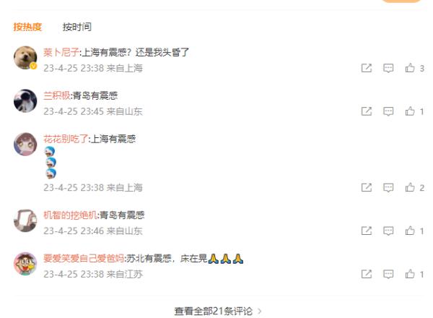Viewport: 433px width, 318px height.
Task: Click the dog avatar of 莱卜尼子
Action: pyautogui.click(x=25, y=58)
